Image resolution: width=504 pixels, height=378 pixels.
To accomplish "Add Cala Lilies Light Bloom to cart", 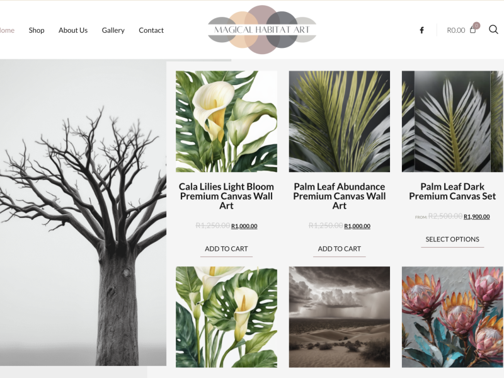I will [226, 249].
